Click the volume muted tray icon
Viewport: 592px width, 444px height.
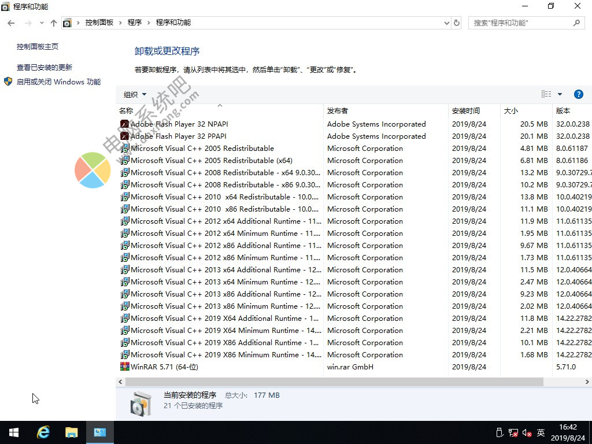pos(527,432)
